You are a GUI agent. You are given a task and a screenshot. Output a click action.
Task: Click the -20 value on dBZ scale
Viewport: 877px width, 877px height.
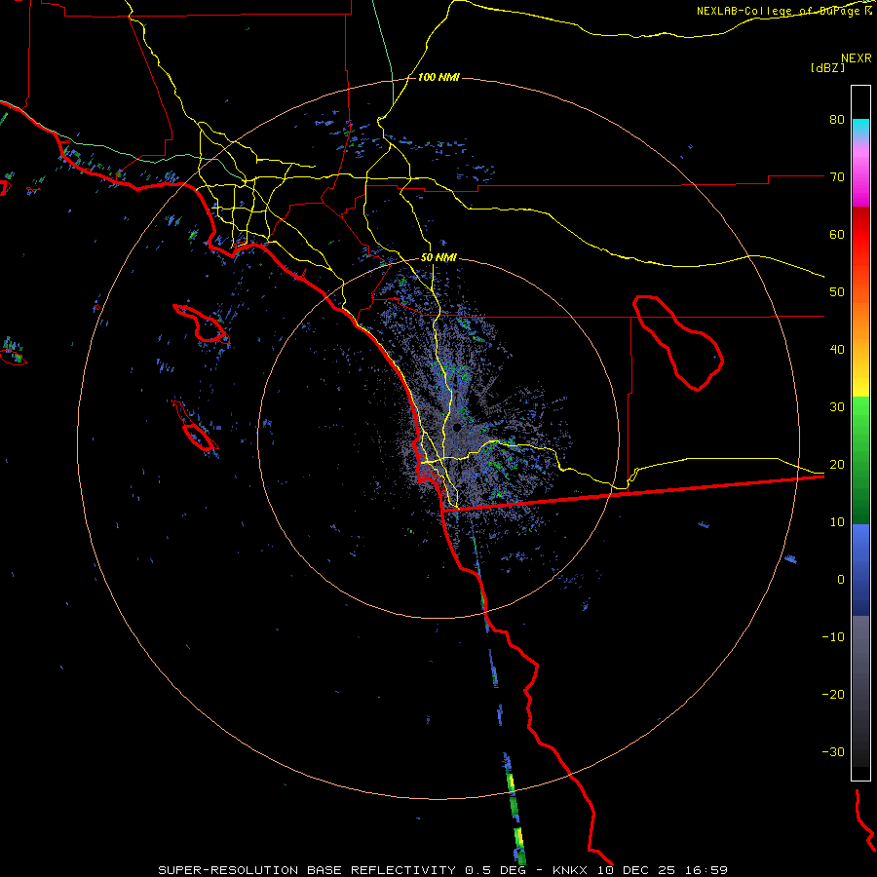[x=833, y=695]
